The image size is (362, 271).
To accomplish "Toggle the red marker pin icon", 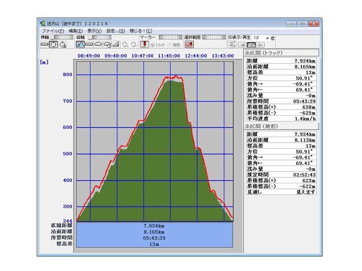I will tap(144, 44).
